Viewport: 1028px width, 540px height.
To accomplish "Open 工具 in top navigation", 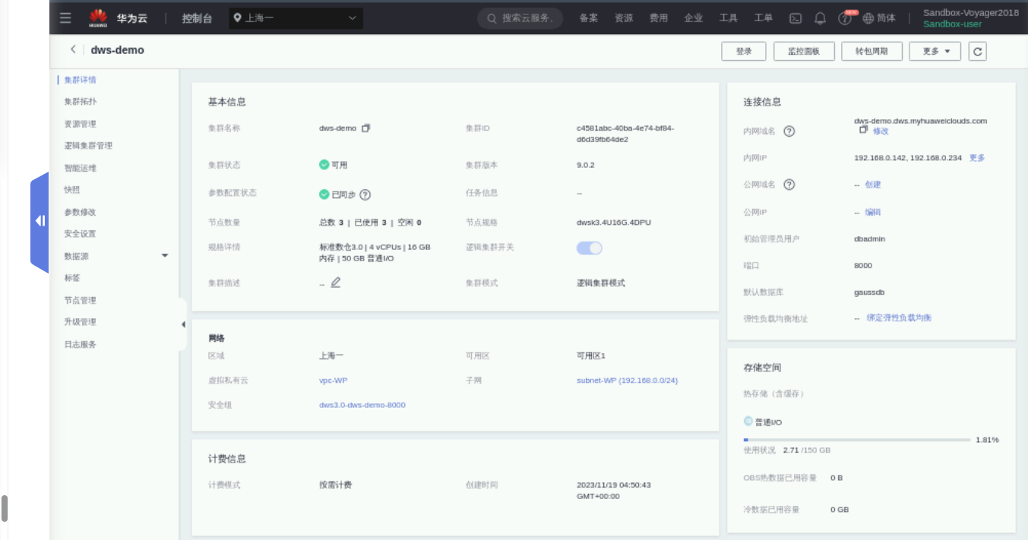I will click(729, 18).
